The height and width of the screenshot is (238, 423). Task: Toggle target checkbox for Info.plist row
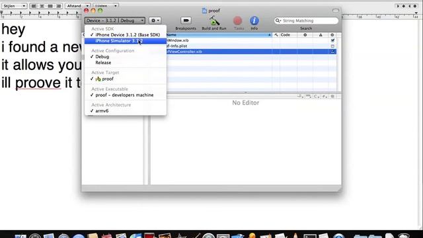[332, 46]
